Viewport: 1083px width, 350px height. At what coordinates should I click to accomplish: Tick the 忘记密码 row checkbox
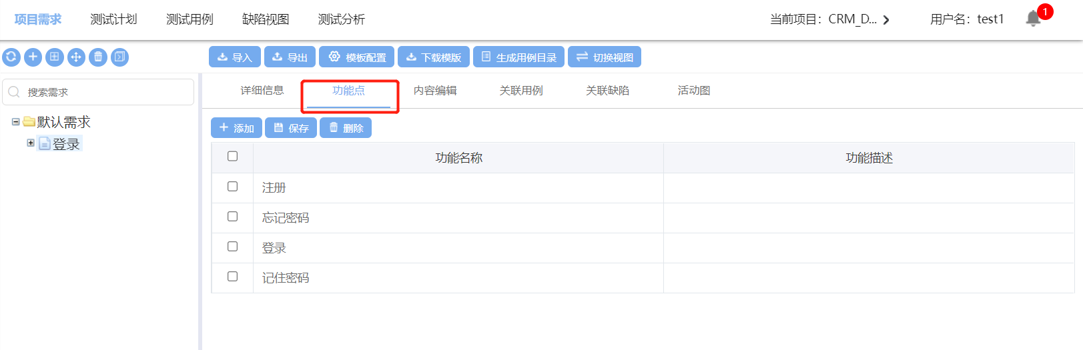tap(232, 217)
